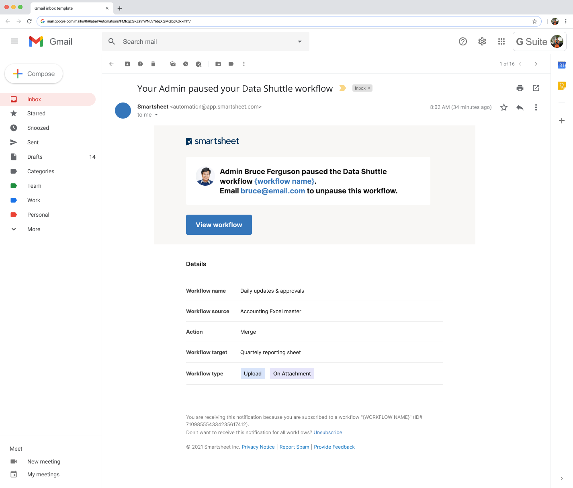Click the Provide Feedback link
Screen dimensions: 573x488
click(x=334, y=447)
